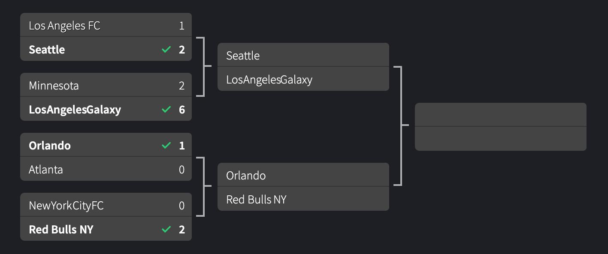Image resolution: width=608 pixels, height=254 pixels.
Task: Click the green checkmark next to Orlando
Action: tap(166, 145)
